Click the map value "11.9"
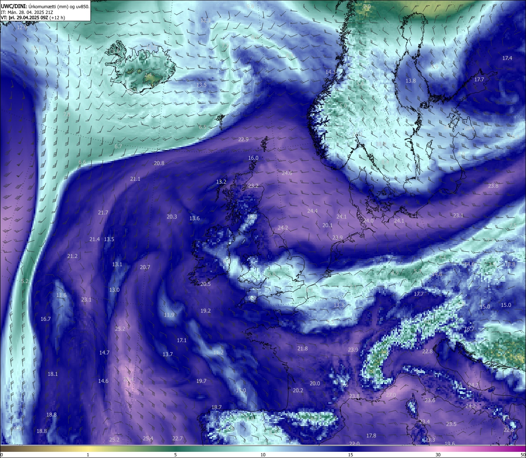526x458 pixels. pos(169,315)
